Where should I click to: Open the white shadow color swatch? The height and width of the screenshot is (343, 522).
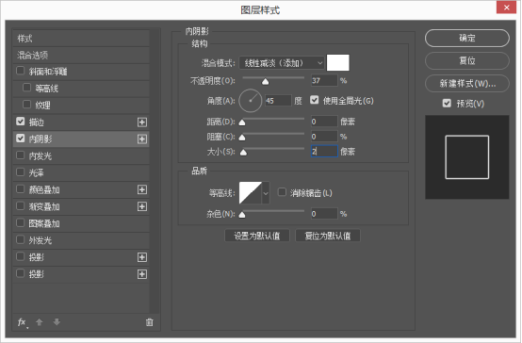338,63
